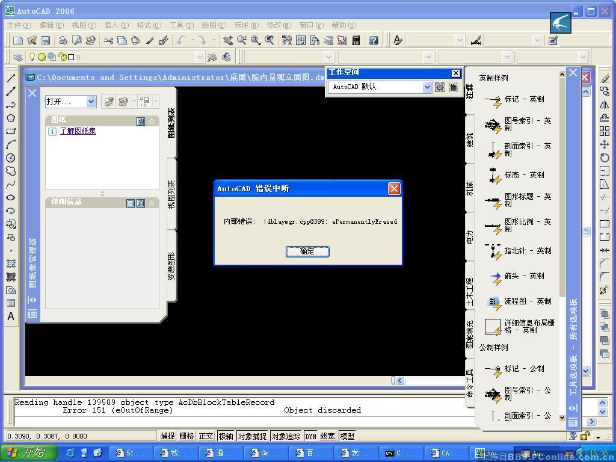Switch to the 资源图形 tab
616x462 pixels.
pos(172,266)
